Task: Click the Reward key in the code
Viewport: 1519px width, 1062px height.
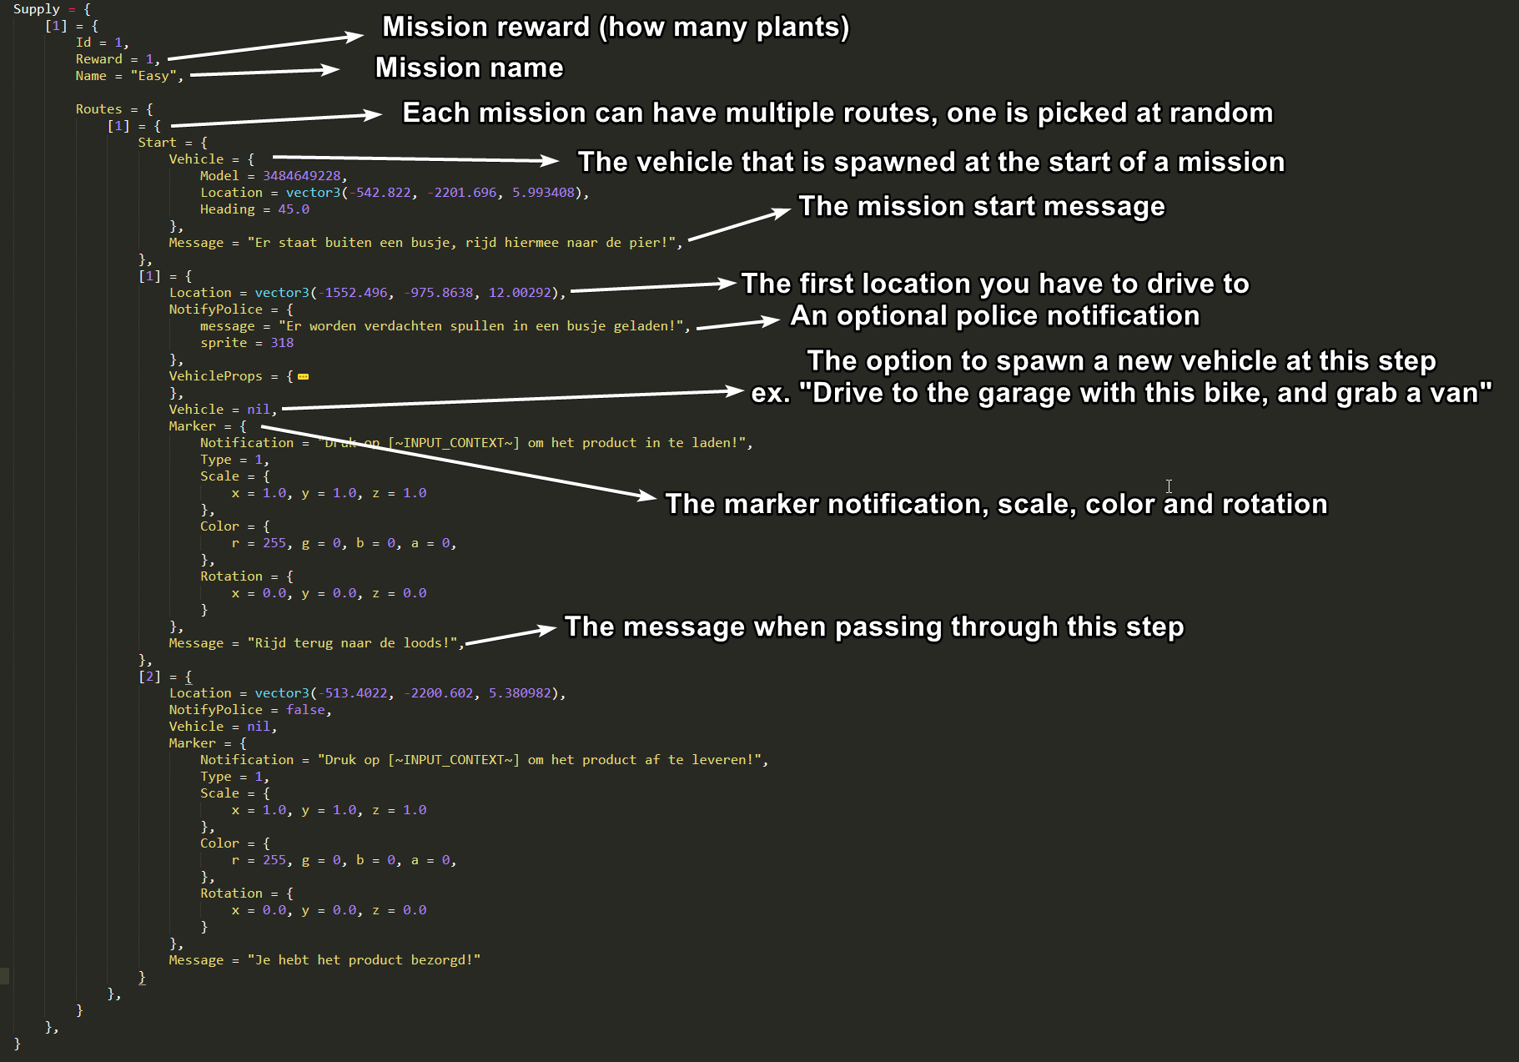Action: coord(98,59)
